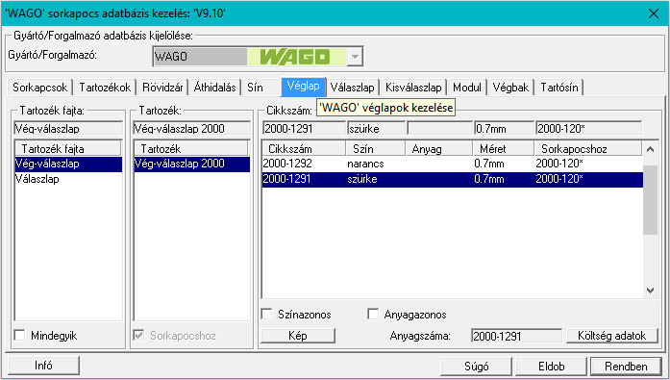Select row 2000-1291 szürke
The image size is (670, 380).
(453, 179)
